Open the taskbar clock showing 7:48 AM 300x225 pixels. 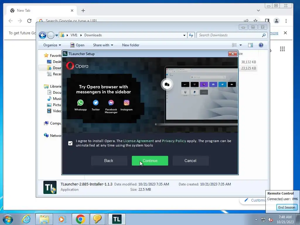click(x=285, y=219)
